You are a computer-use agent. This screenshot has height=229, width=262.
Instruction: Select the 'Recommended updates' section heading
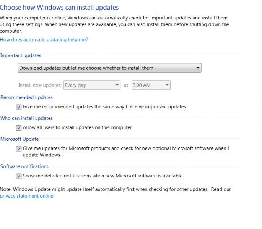[x=26, y=97]
